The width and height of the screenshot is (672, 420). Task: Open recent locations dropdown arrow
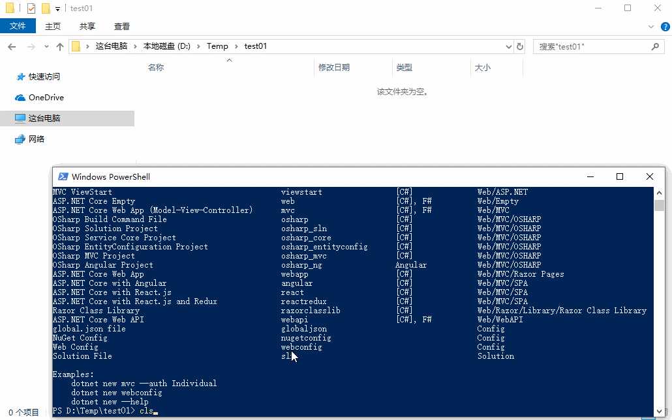click(46, 47)
